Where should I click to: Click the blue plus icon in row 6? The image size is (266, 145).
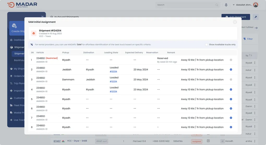[x=231, y=108]
